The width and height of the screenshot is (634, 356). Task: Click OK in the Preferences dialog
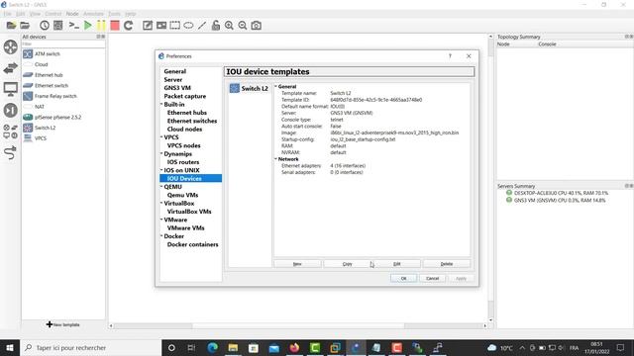coord(403,279)
